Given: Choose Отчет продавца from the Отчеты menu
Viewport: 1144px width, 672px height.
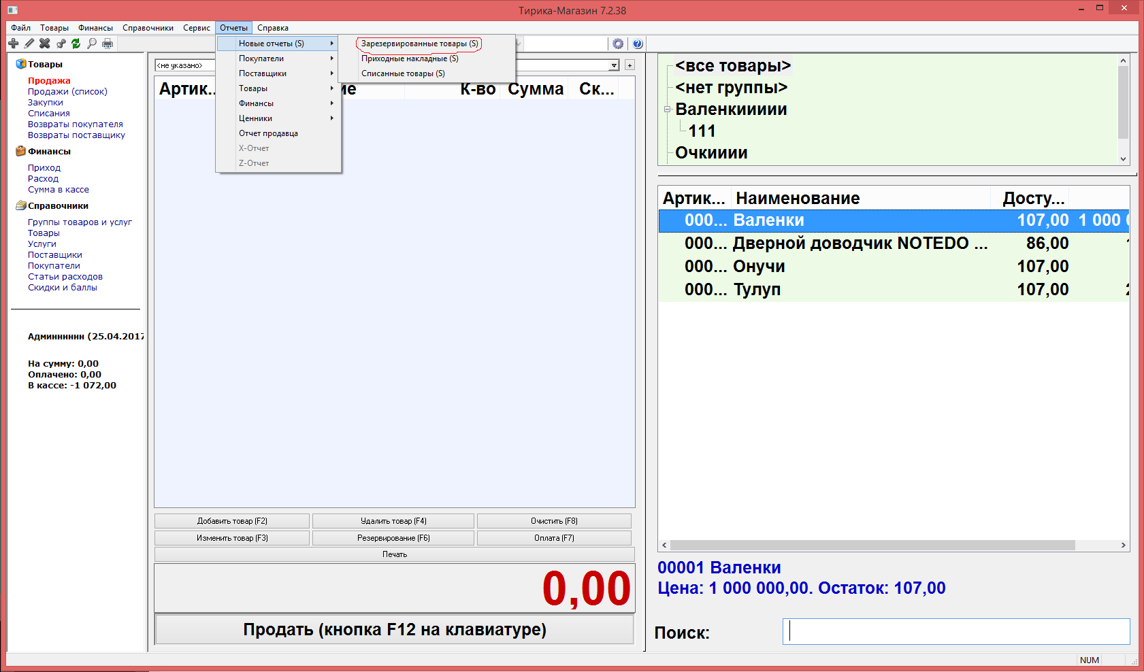Looking at the screenshot, I should coord(278,133).
